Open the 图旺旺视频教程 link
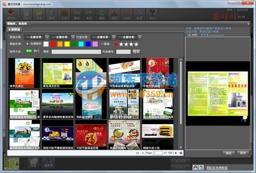The width and height of the screenshot is (256, 173). [x=217, y=168]
